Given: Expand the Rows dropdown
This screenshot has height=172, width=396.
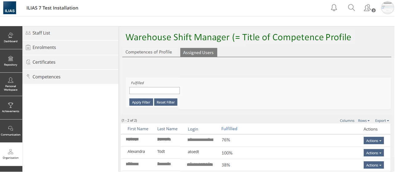Looking at the screenshot, I should click(x=364, y=121).
